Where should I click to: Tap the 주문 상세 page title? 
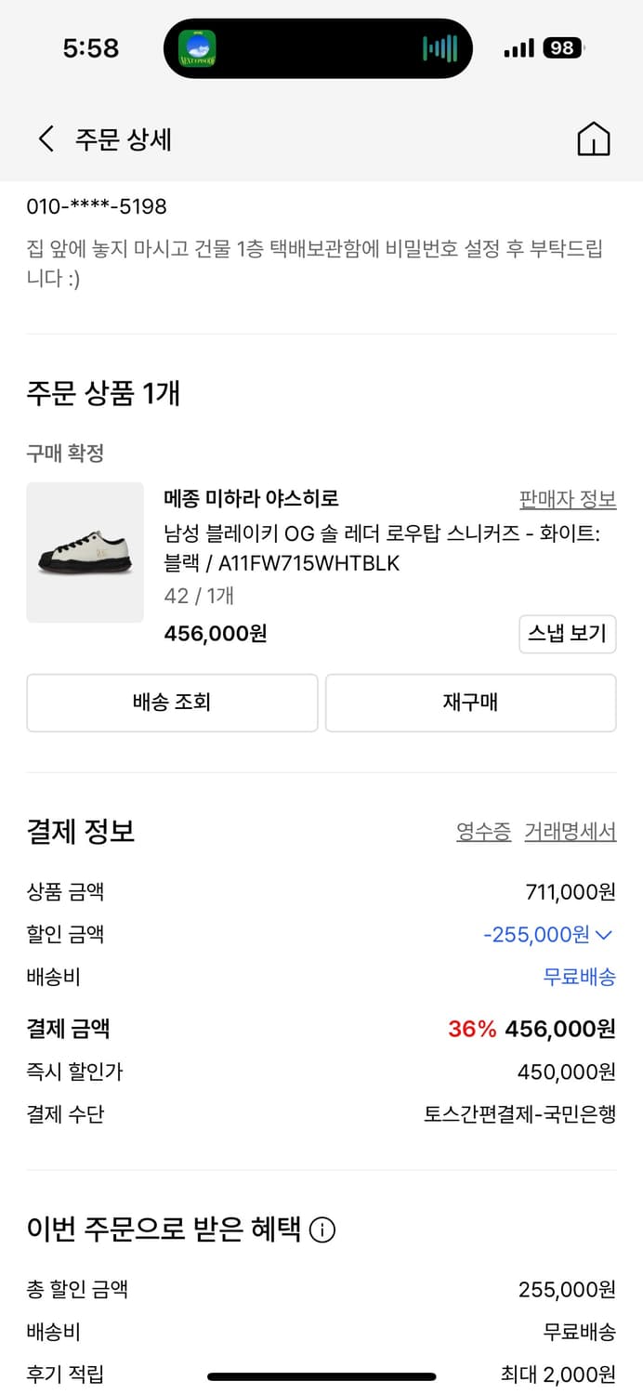click(124, 140)
